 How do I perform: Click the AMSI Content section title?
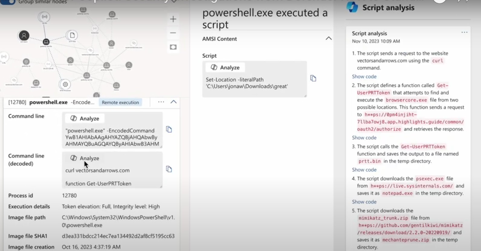click(219, 39)
